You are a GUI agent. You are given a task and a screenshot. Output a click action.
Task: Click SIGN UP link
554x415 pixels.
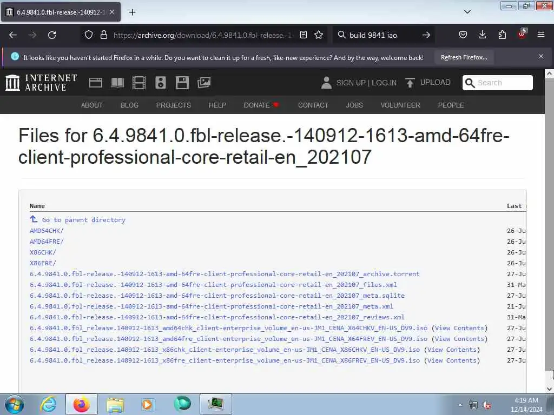tap(351, 83)
